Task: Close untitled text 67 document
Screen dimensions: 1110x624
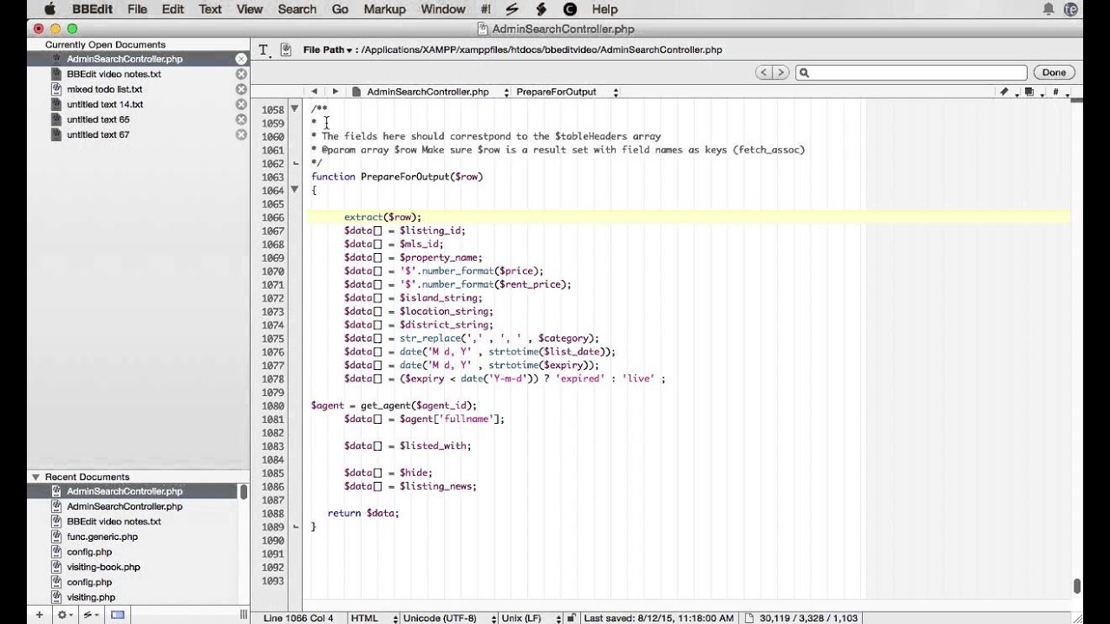Action: point(241,135)
